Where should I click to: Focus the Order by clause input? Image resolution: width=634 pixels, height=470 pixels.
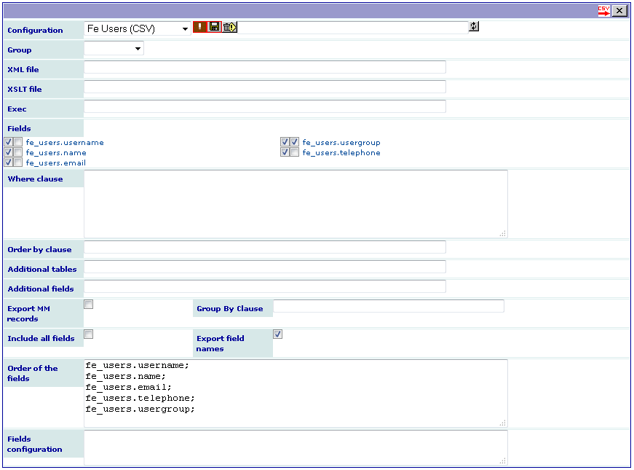(x=265, y=247)
